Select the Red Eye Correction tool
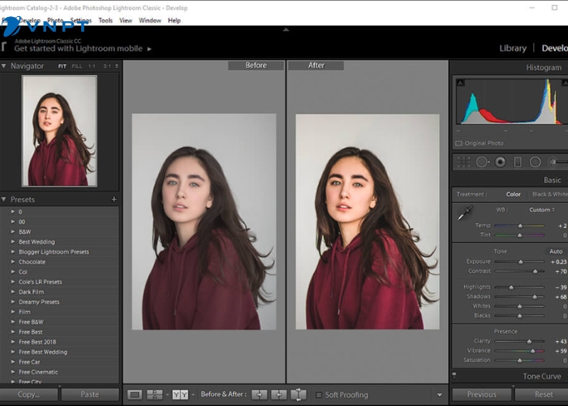The image size is (568, 406). (501, 162)
